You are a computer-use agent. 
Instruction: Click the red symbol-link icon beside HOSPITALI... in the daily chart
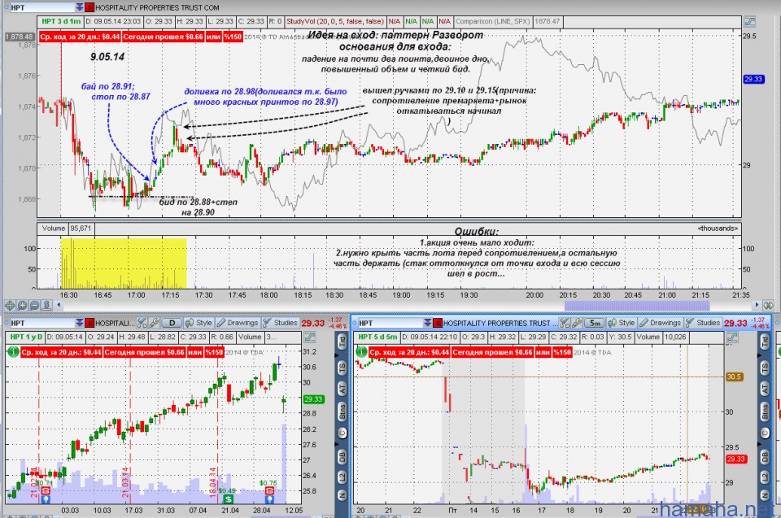click(89, 323)
